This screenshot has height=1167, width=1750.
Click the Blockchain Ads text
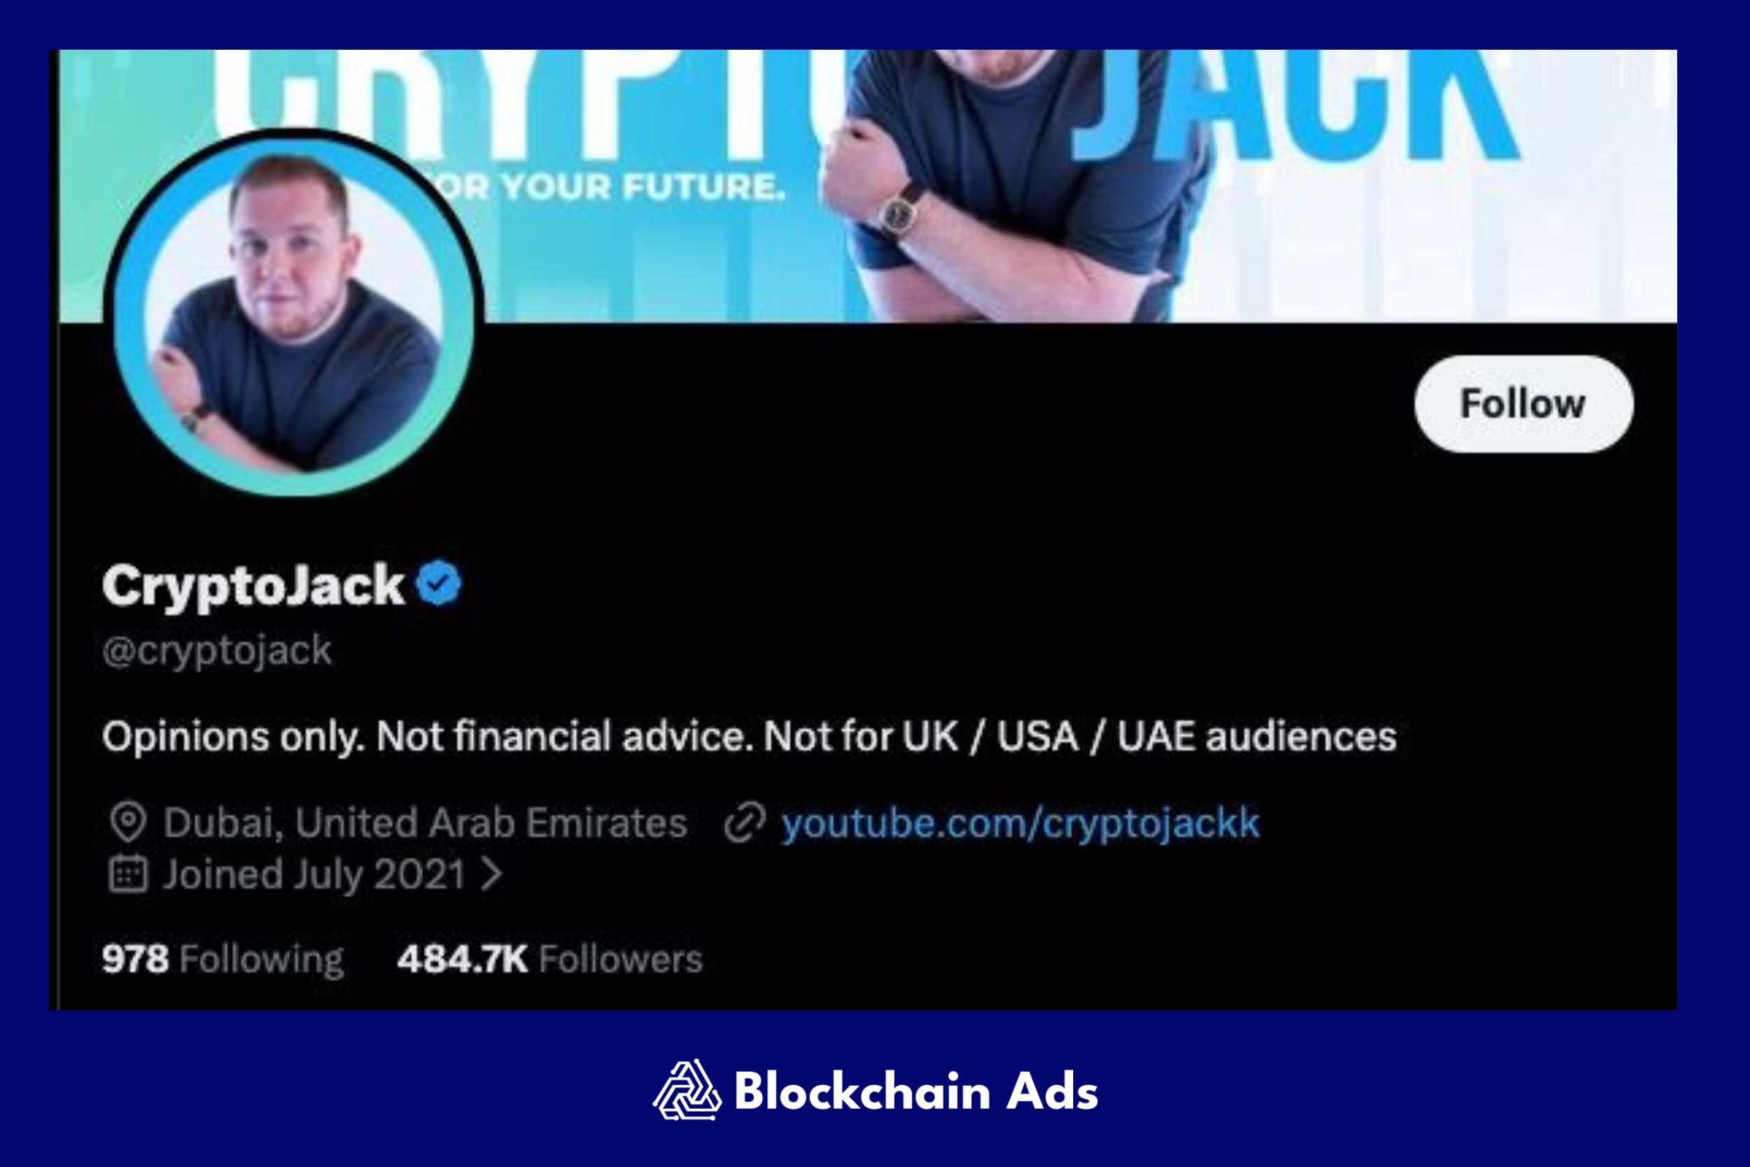click(916, 1092)
